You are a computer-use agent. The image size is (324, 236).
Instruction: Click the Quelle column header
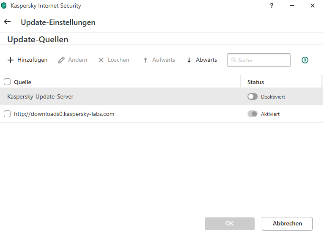tap(22, 82)
